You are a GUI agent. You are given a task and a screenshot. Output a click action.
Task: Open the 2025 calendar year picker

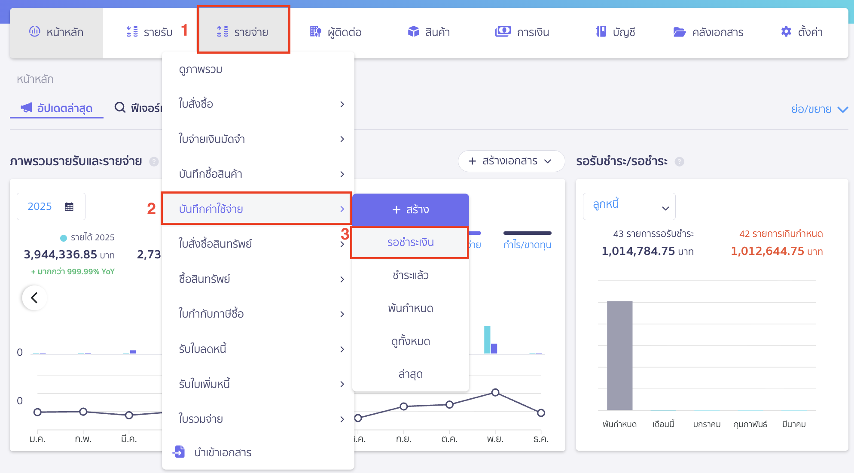click(51, 206)
